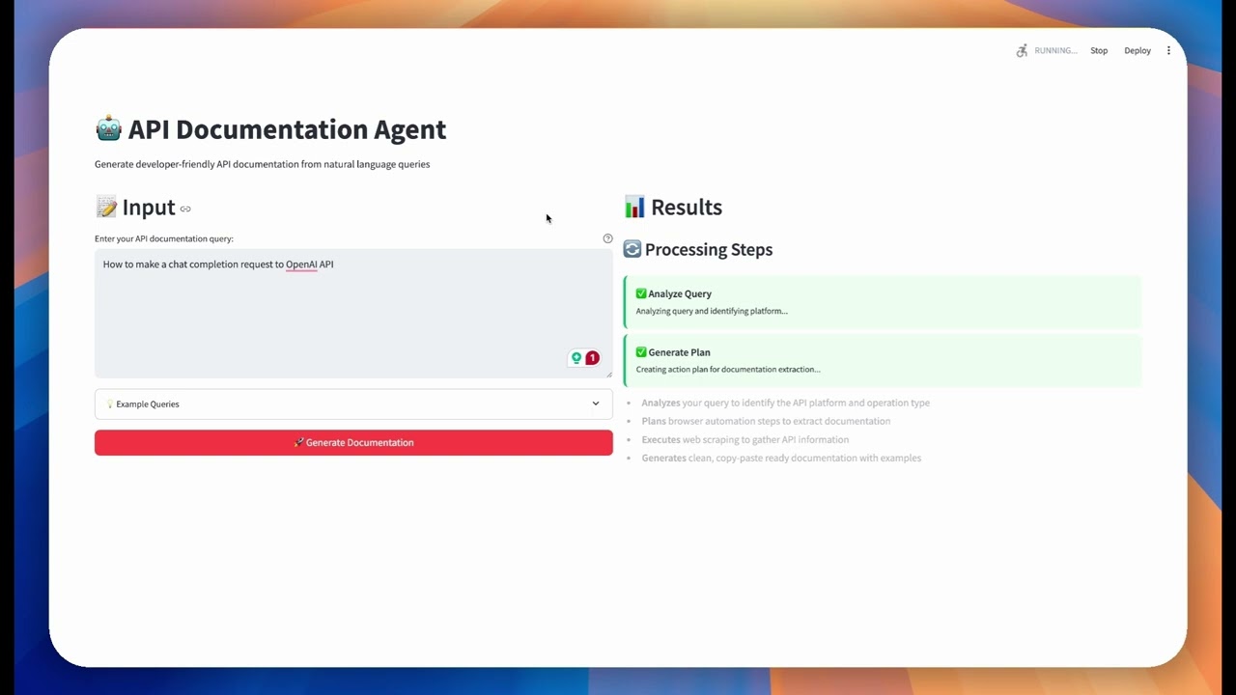Viewport: 1236px width, 695px height.
Task: Click the chevron on the Example Queries selector
Action: [x=596, y=403]
